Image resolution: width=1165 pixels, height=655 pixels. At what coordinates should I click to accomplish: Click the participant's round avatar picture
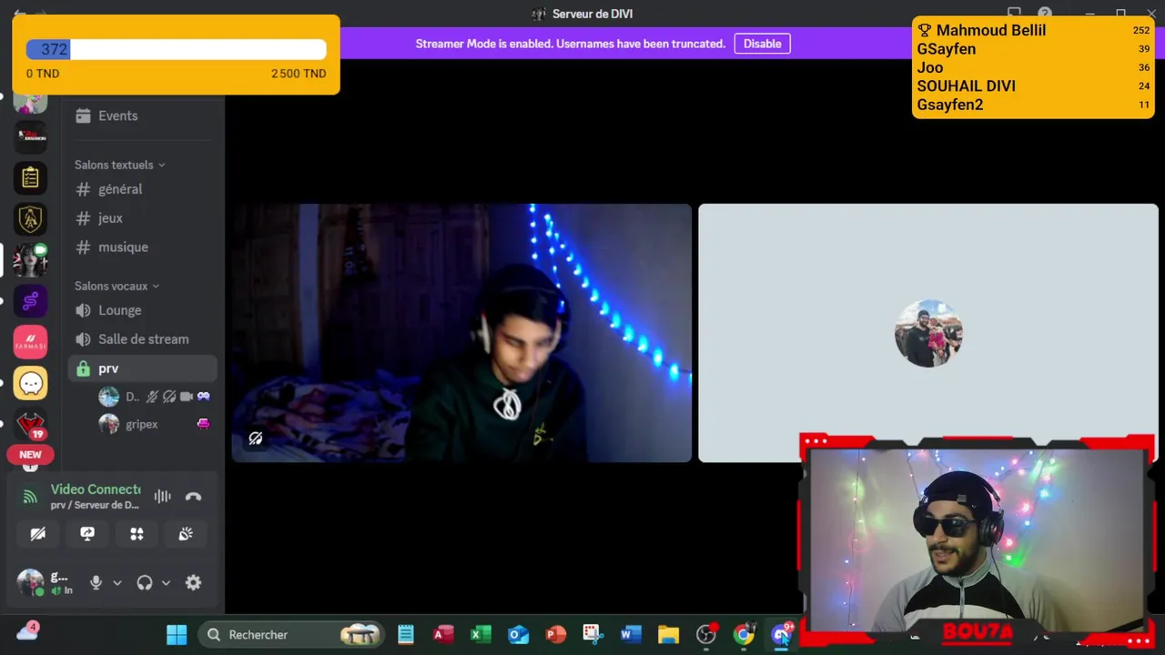tap(928, 333)
